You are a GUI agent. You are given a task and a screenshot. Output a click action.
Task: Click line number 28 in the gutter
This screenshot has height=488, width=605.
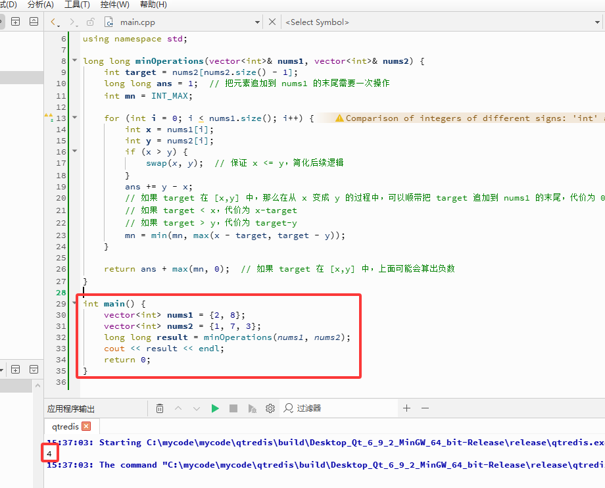(61, 293)
